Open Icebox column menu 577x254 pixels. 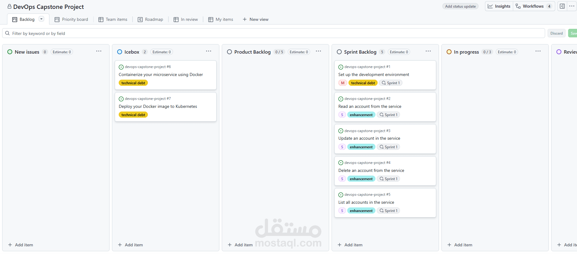(x=209, y=51)
